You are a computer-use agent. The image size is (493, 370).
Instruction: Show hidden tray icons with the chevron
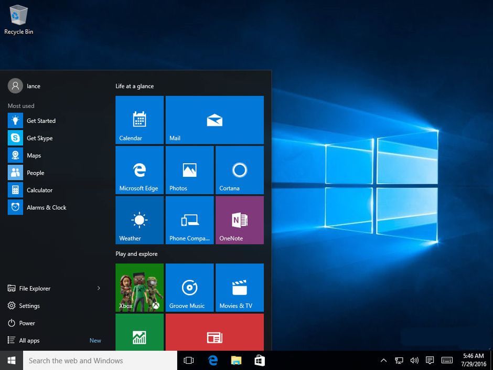[x=383, y=361]
